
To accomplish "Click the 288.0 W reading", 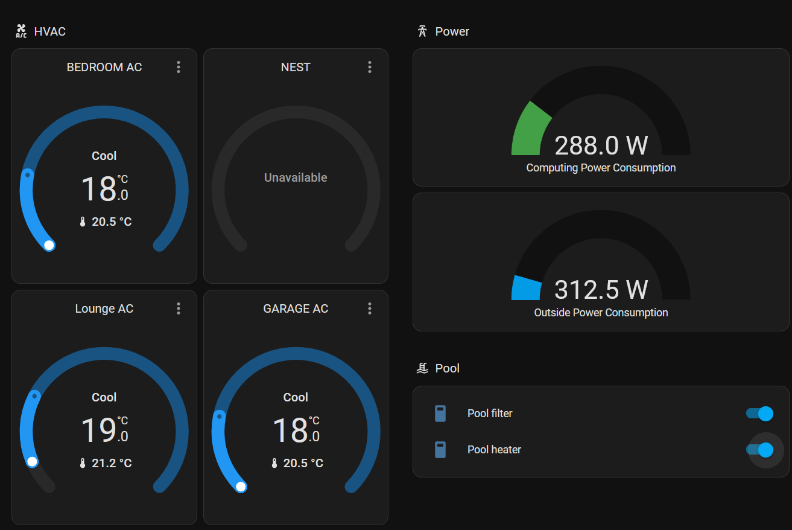I will [601, 145].
